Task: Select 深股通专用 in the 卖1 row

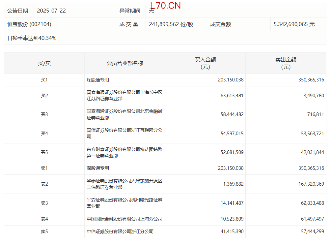Action: [98, 168]
